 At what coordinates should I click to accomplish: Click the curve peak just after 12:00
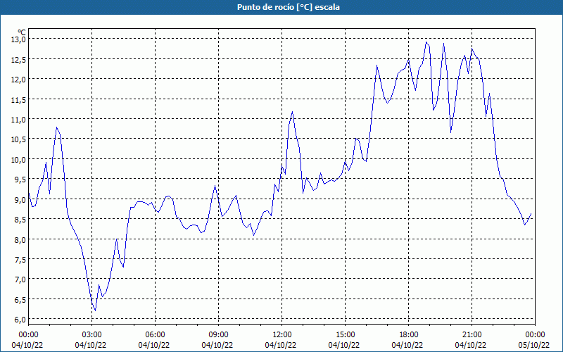292,112
